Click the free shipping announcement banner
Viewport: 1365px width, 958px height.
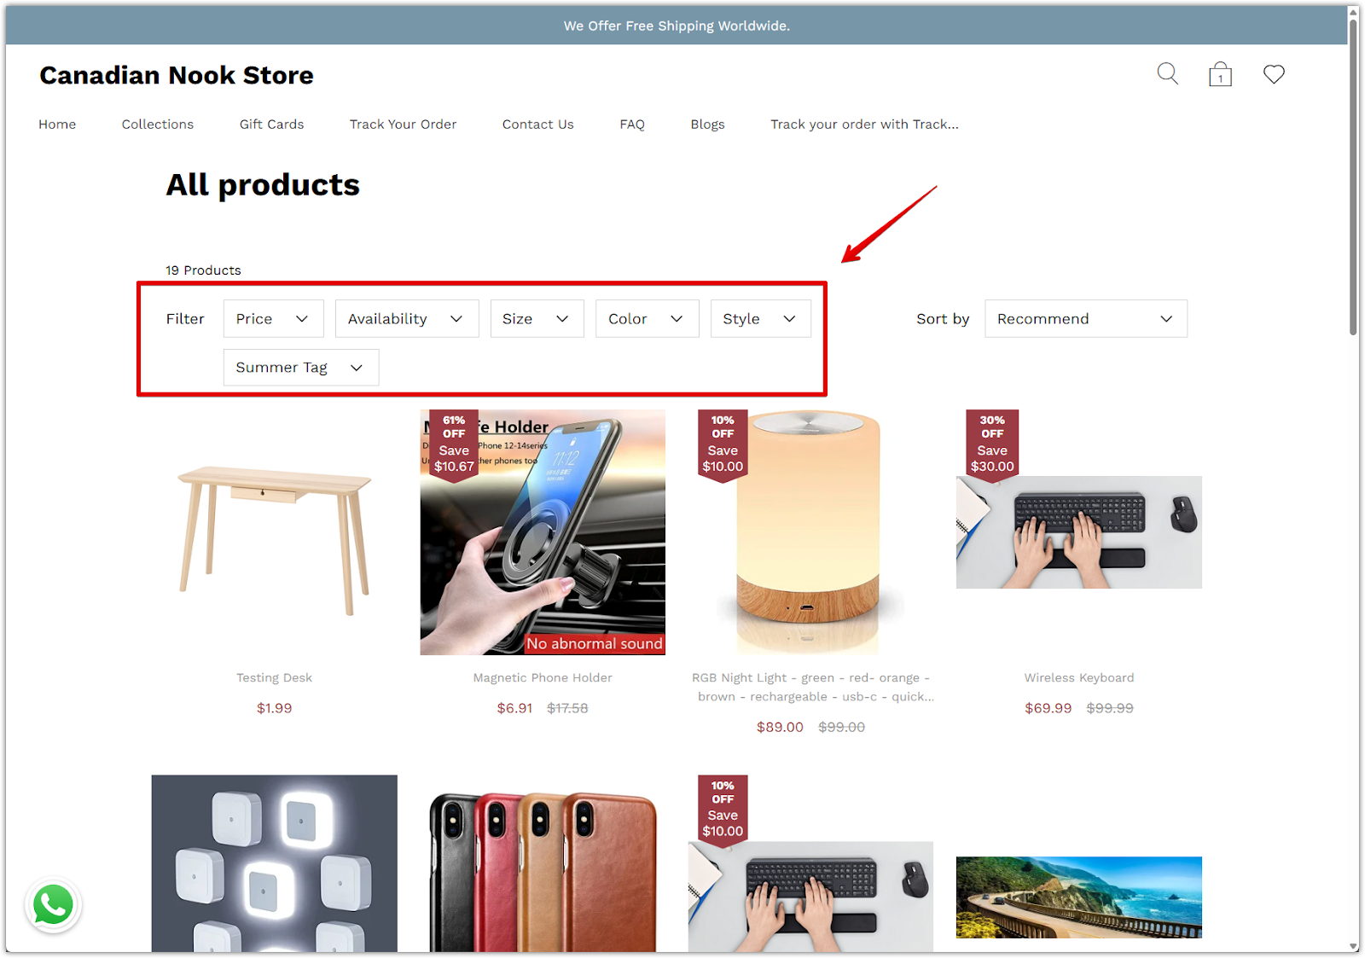point(677,26)
